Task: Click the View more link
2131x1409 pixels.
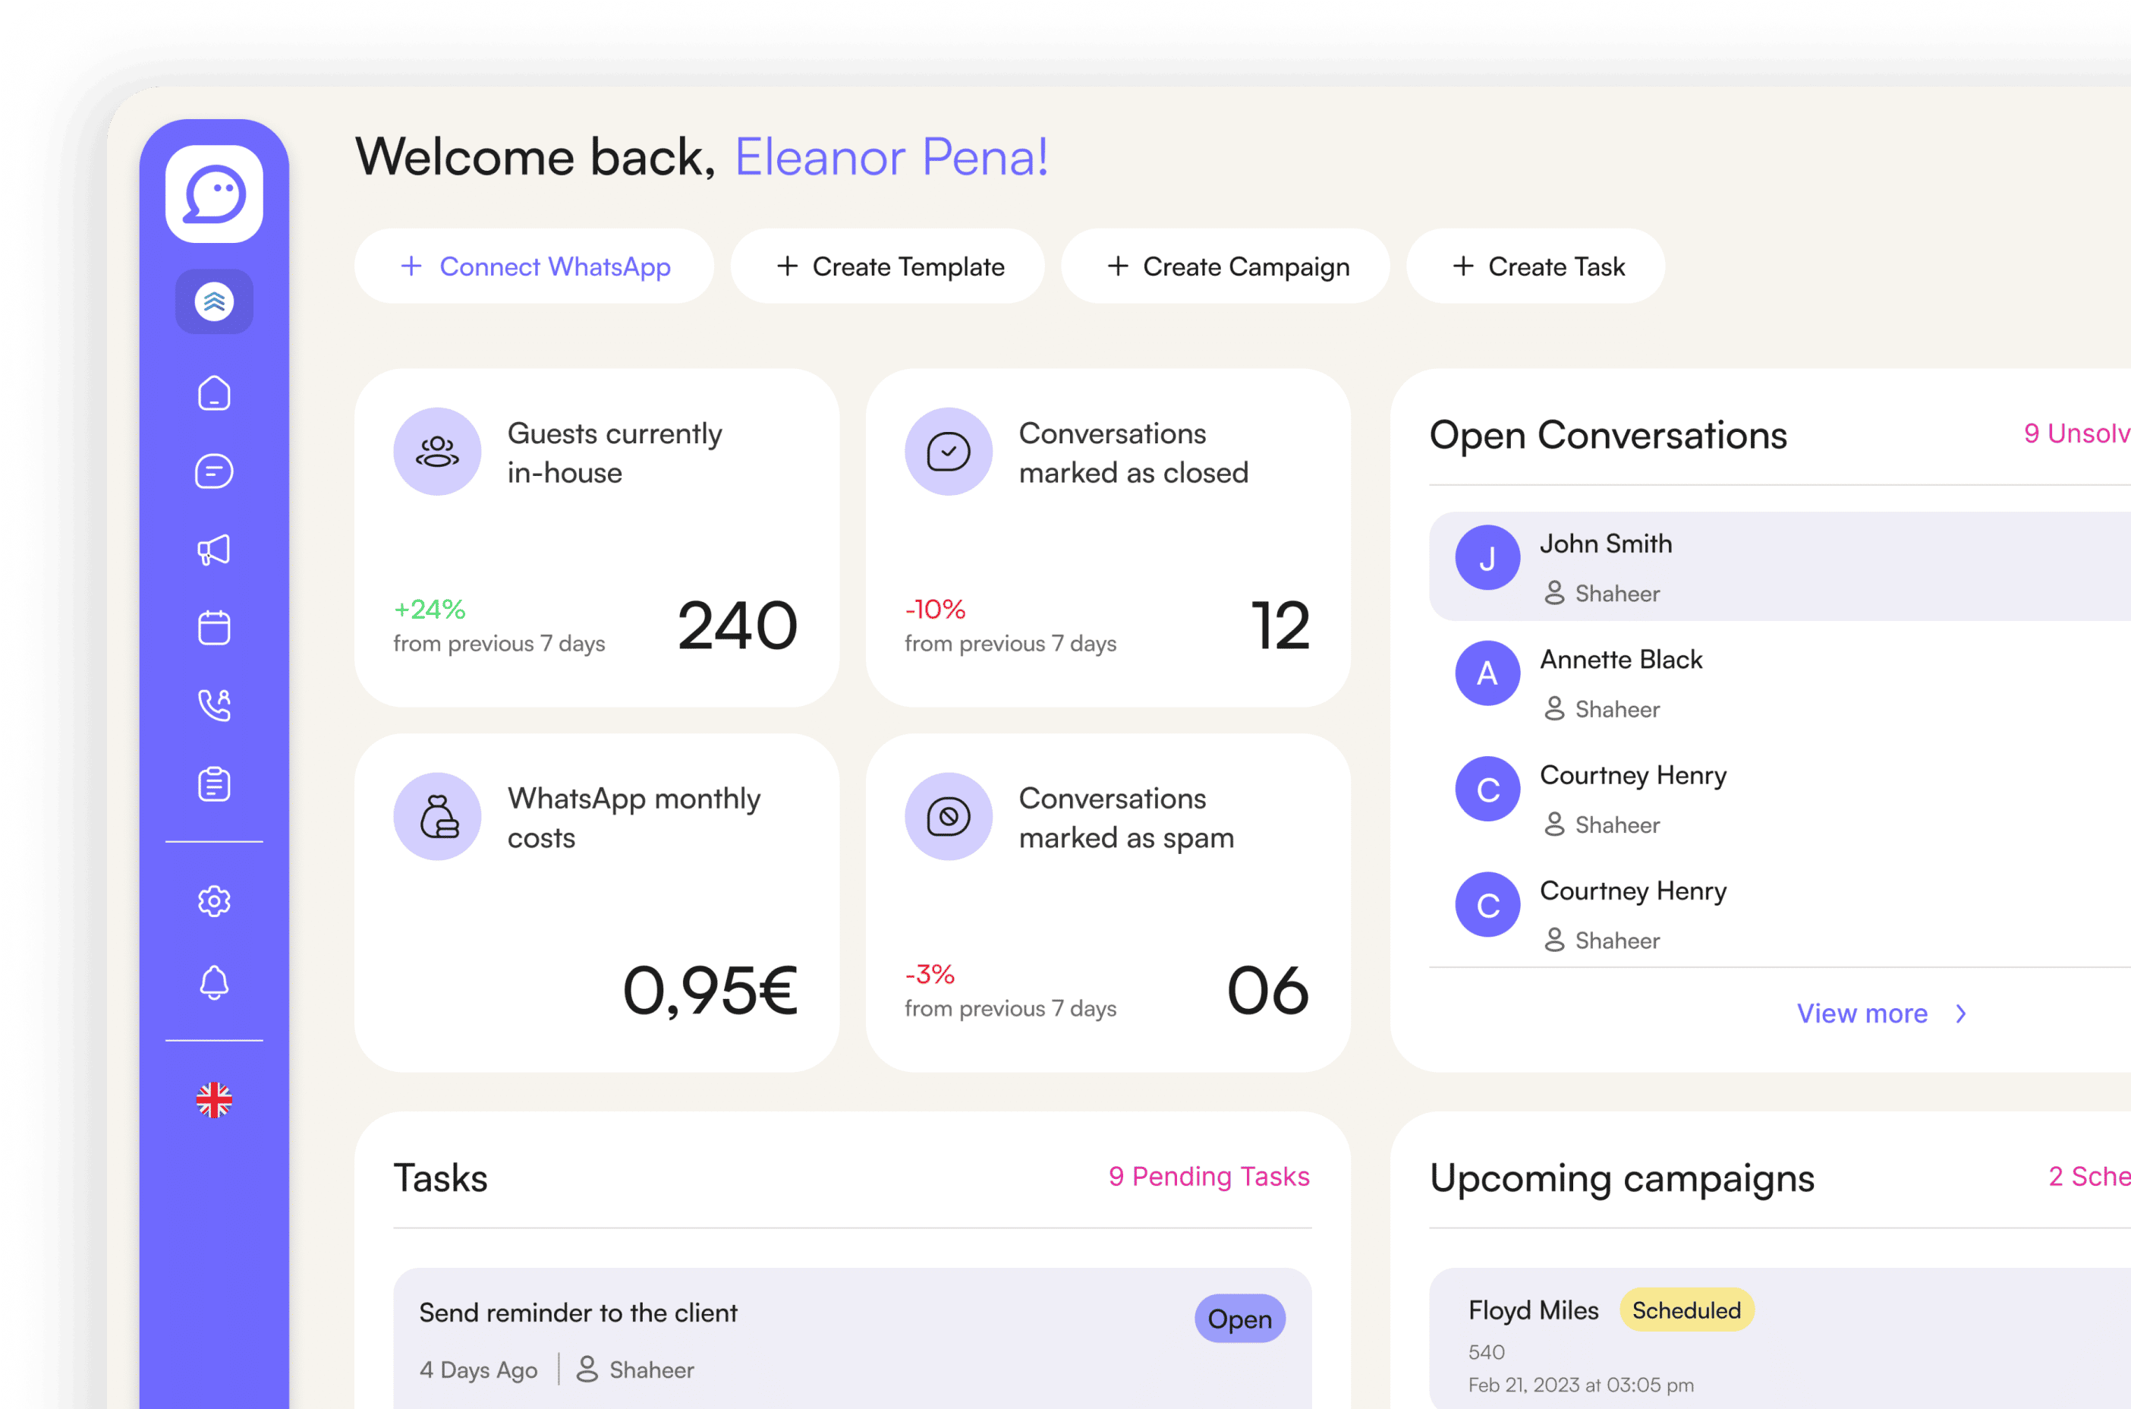Action: pyautogui.click(x=1862, y=1013)
